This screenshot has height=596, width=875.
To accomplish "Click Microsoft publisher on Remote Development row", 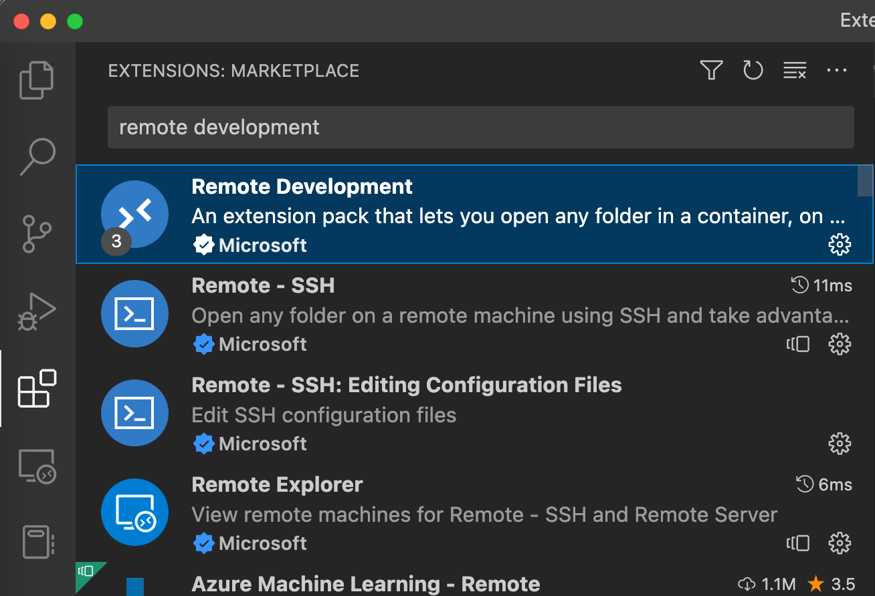I will pos(263,245).
